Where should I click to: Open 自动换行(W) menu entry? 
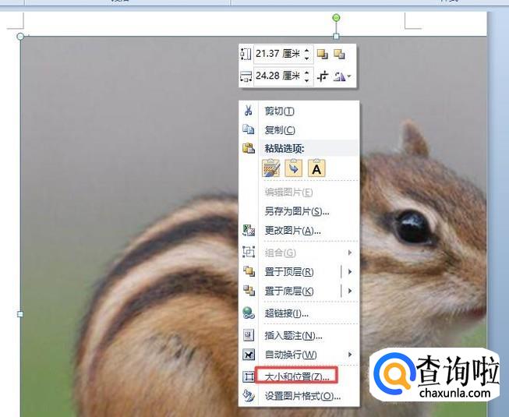299,355
